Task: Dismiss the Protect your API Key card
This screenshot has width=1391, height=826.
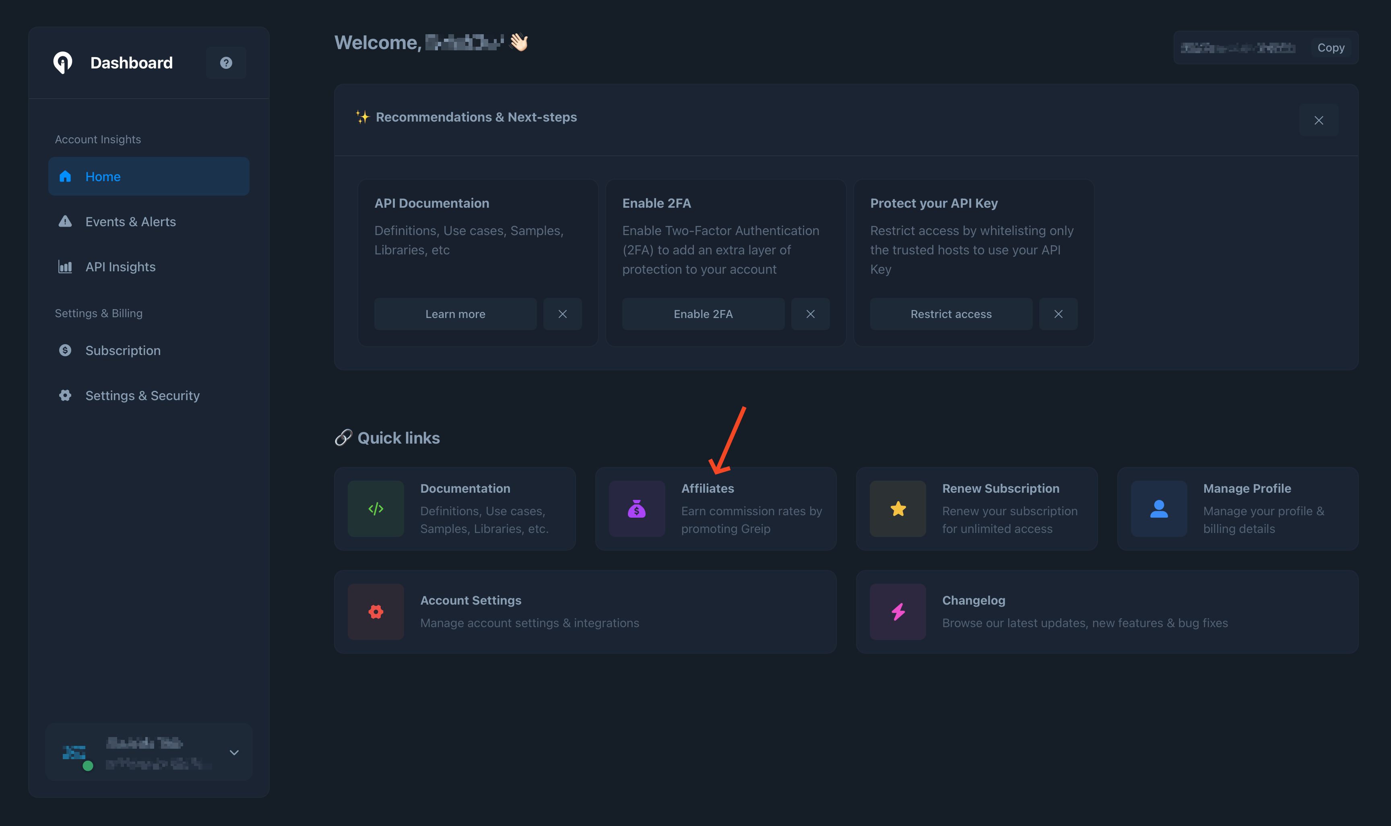Action: (x=1058, y=314)
